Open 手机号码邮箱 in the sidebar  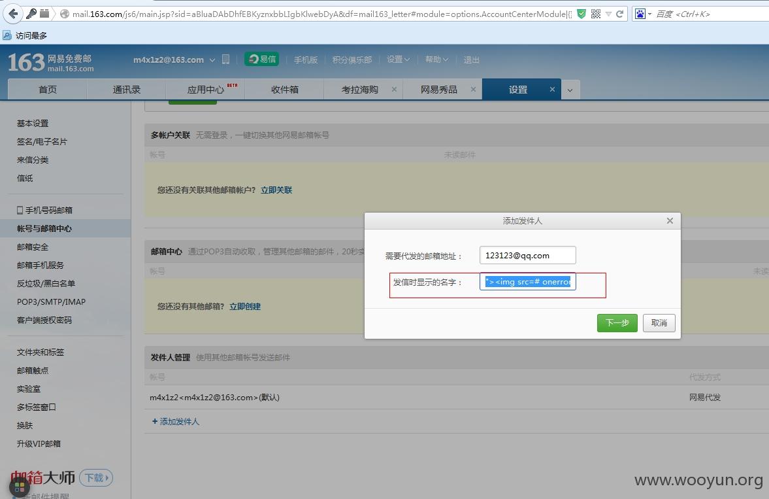[x=44, y=210]
